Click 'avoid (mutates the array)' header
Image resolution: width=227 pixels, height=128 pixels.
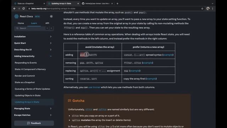pos(100,47)
